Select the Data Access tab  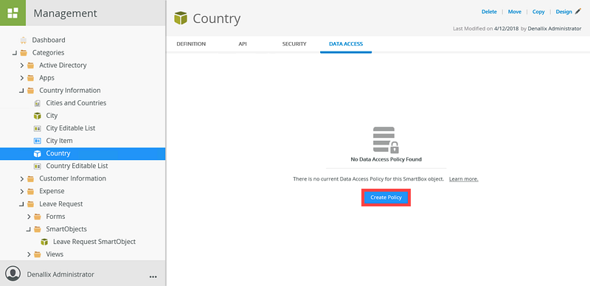pyautogui.click(x=346, y=44)
